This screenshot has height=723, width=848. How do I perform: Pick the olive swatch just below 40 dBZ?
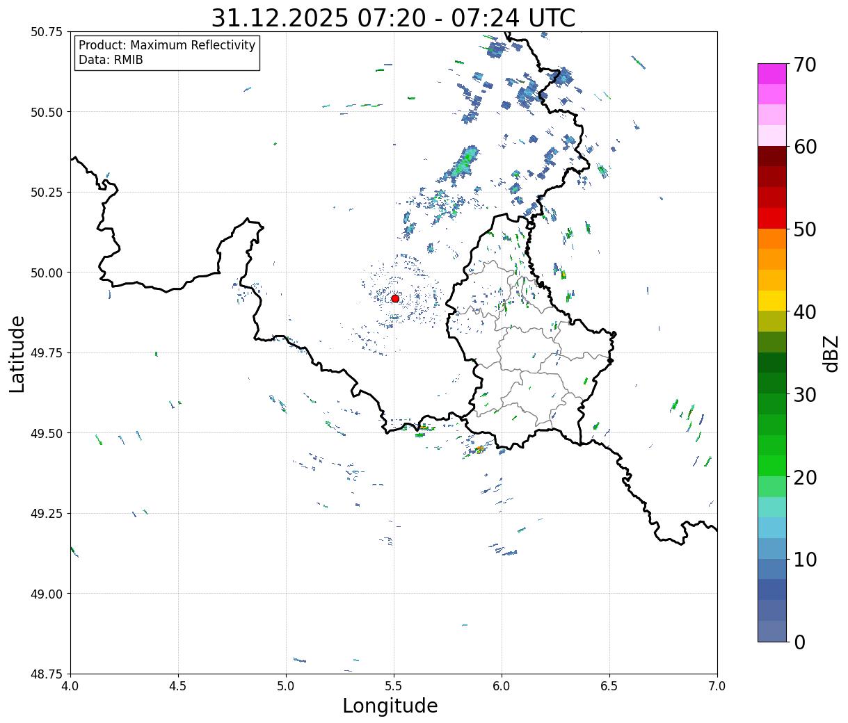[772, 322]
